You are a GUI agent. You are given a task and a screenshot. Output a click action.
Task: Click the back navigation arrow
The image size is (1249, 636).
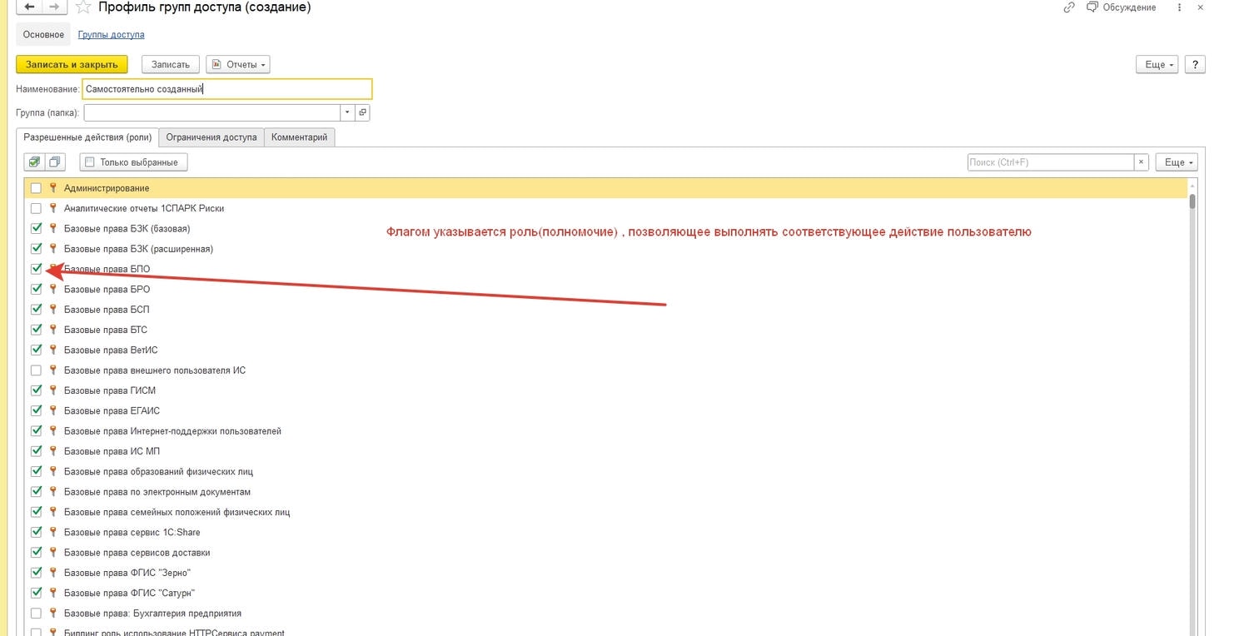point(30,7)
